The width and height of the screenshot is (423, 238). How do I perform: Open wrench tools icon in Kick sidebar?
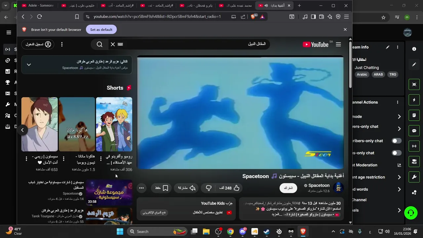[414, 177]
